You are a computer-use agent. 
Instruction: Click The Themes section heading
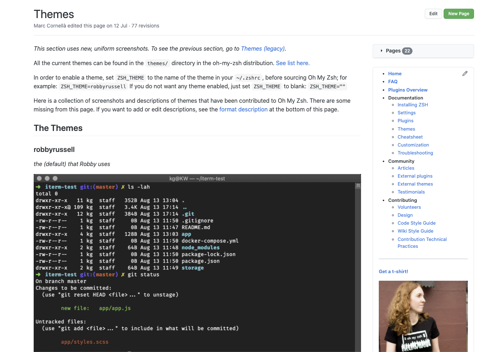(58, 128)
